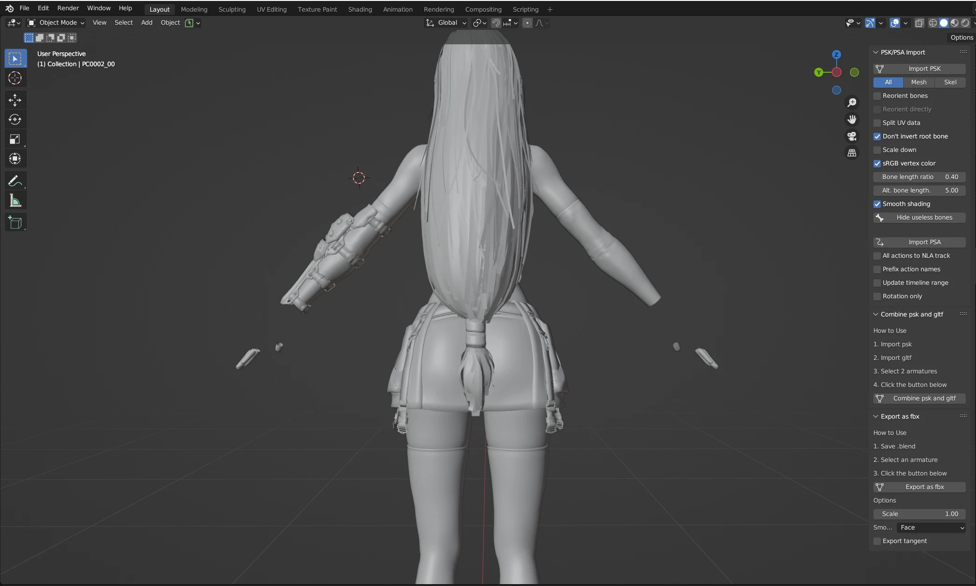Viewport: 976px width, 586px height.
Task: Select the Measure tool
Action: [x=15, y=201]
